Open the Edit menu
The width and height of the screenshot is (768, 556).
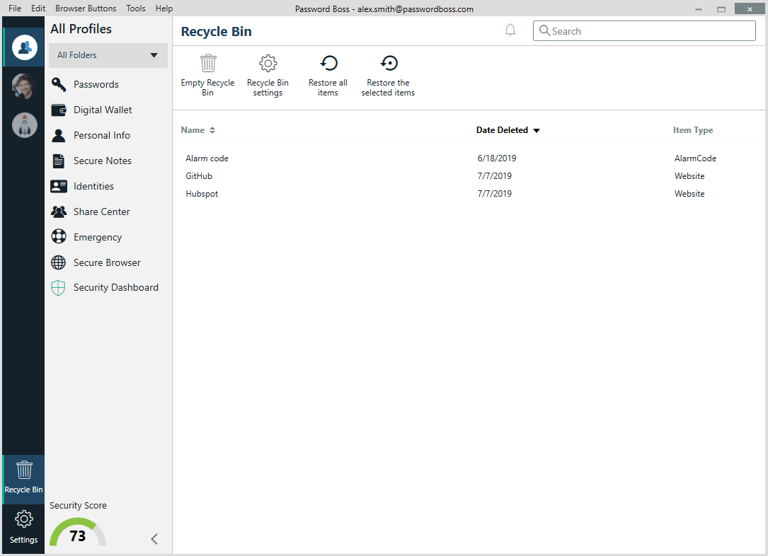click(38, 8)
